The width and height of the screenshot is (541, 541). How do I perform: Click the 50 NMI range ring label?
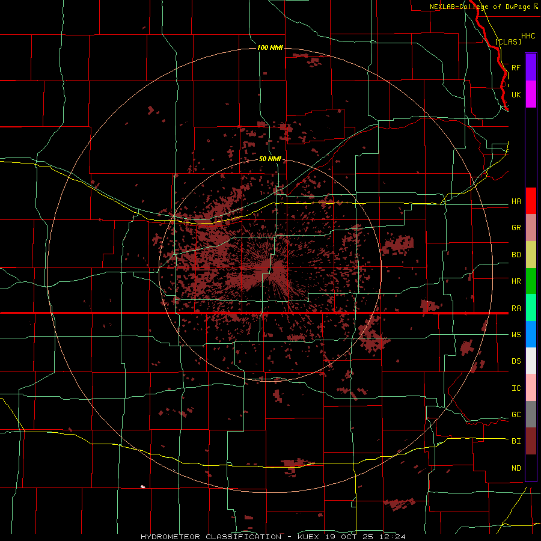click(x=270, y=159)
